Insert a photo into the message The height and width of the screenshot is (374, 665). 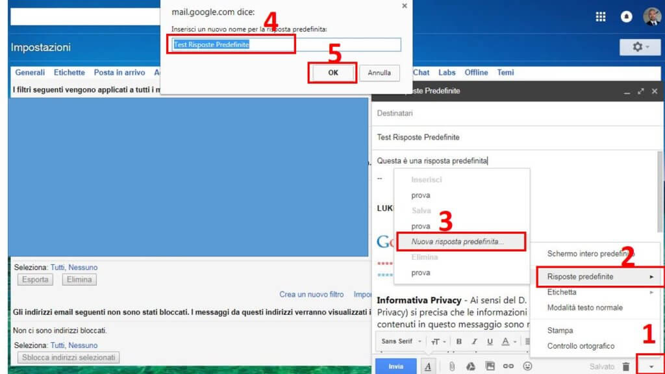pos(490,366)
